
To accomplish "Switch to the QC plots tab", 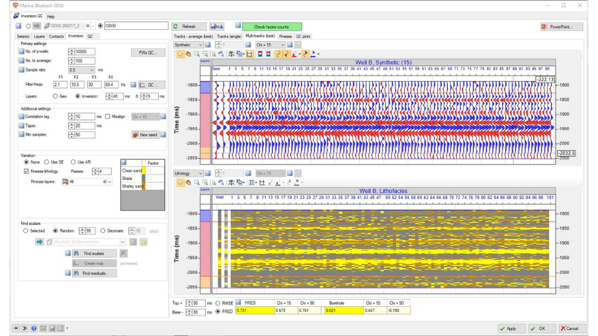I will (303, 36).
